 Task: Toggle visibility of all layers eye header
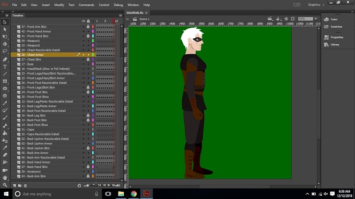[84, 21]
